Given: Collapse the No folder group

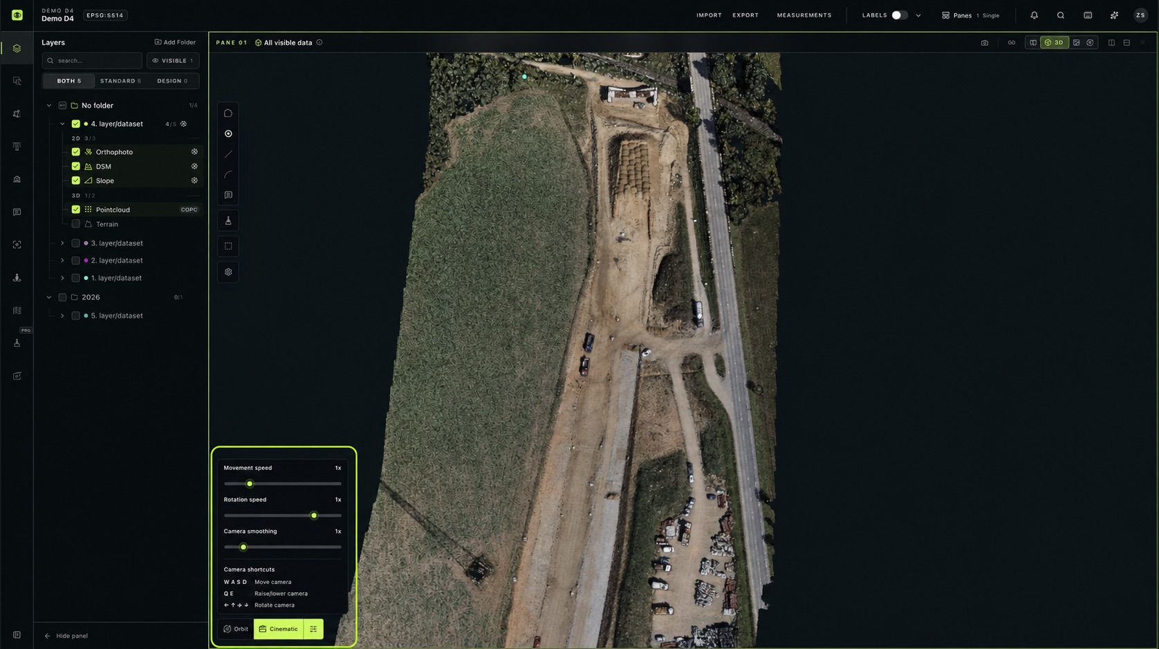Looking at the screenshot, I should tap(49, 106).
